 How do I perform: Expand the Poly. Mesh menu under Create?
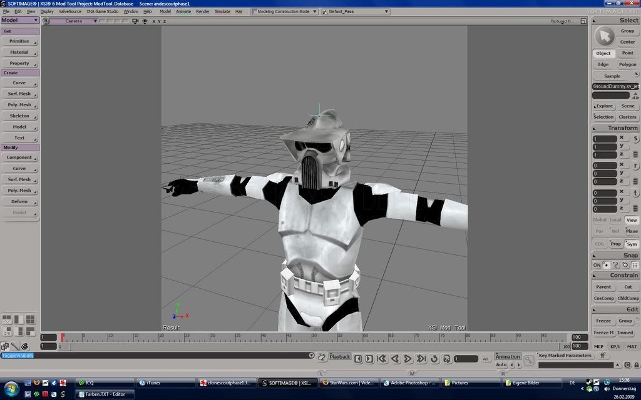pyautogui.click(x=19, y=105)
